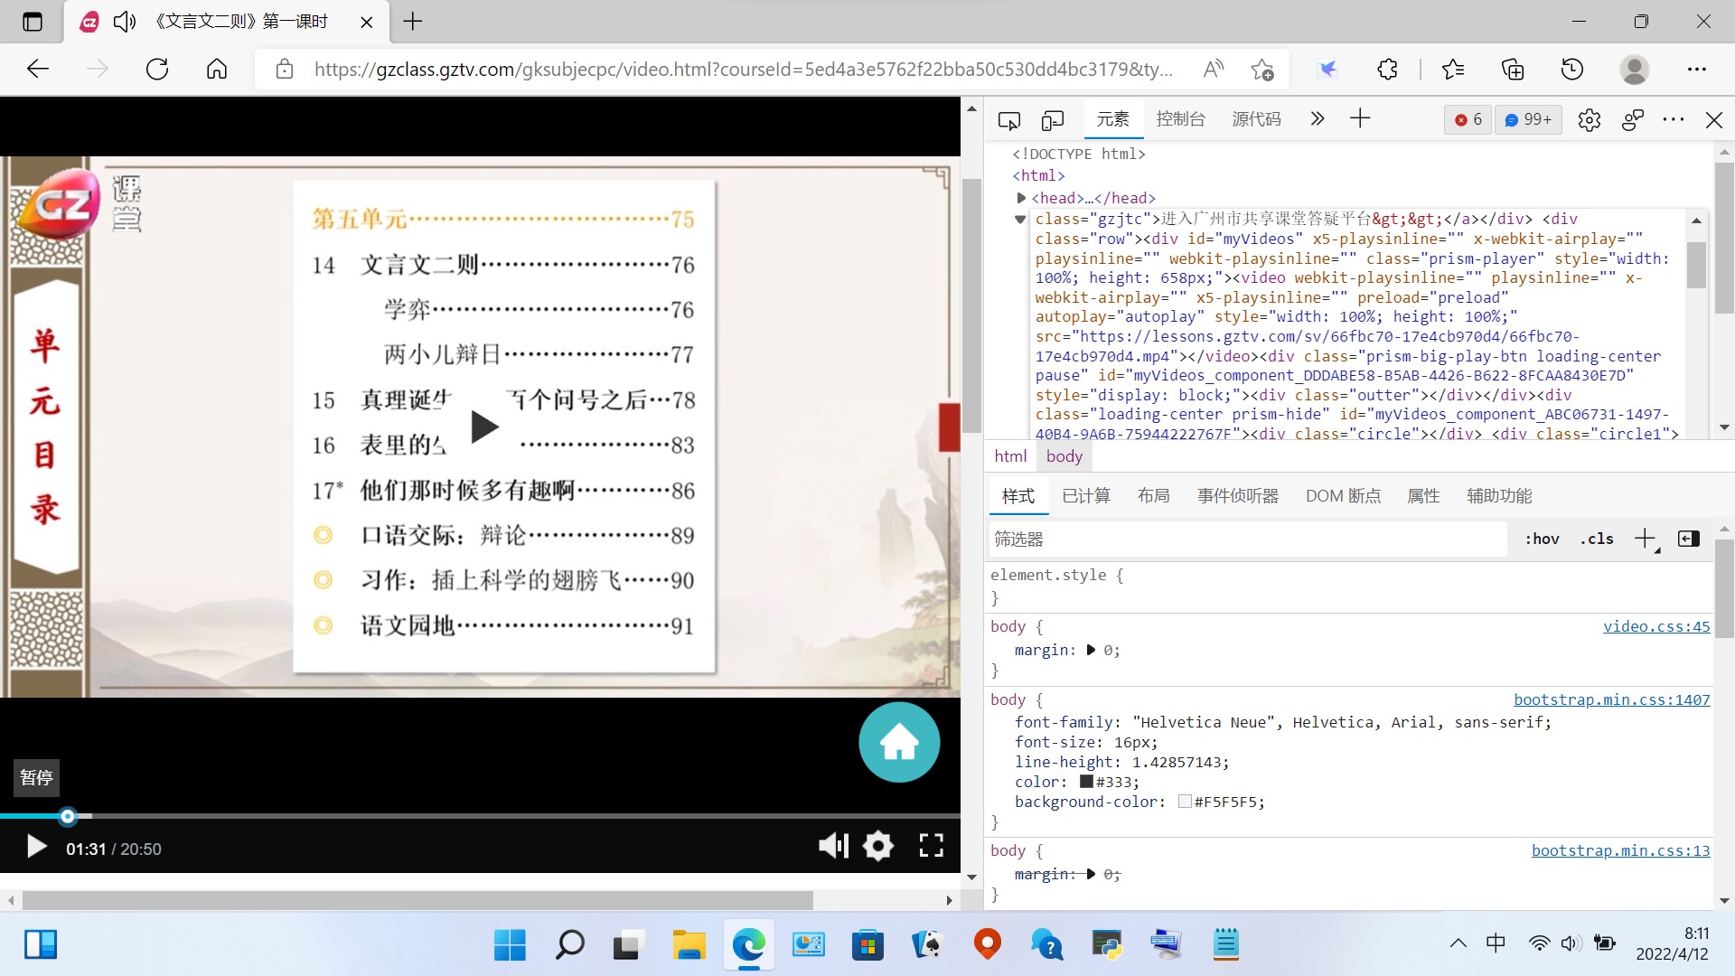The width and height of the screenshot is (1735, 976).
Task: Open color picker for #333 swatch
Action: (1086, 782)
